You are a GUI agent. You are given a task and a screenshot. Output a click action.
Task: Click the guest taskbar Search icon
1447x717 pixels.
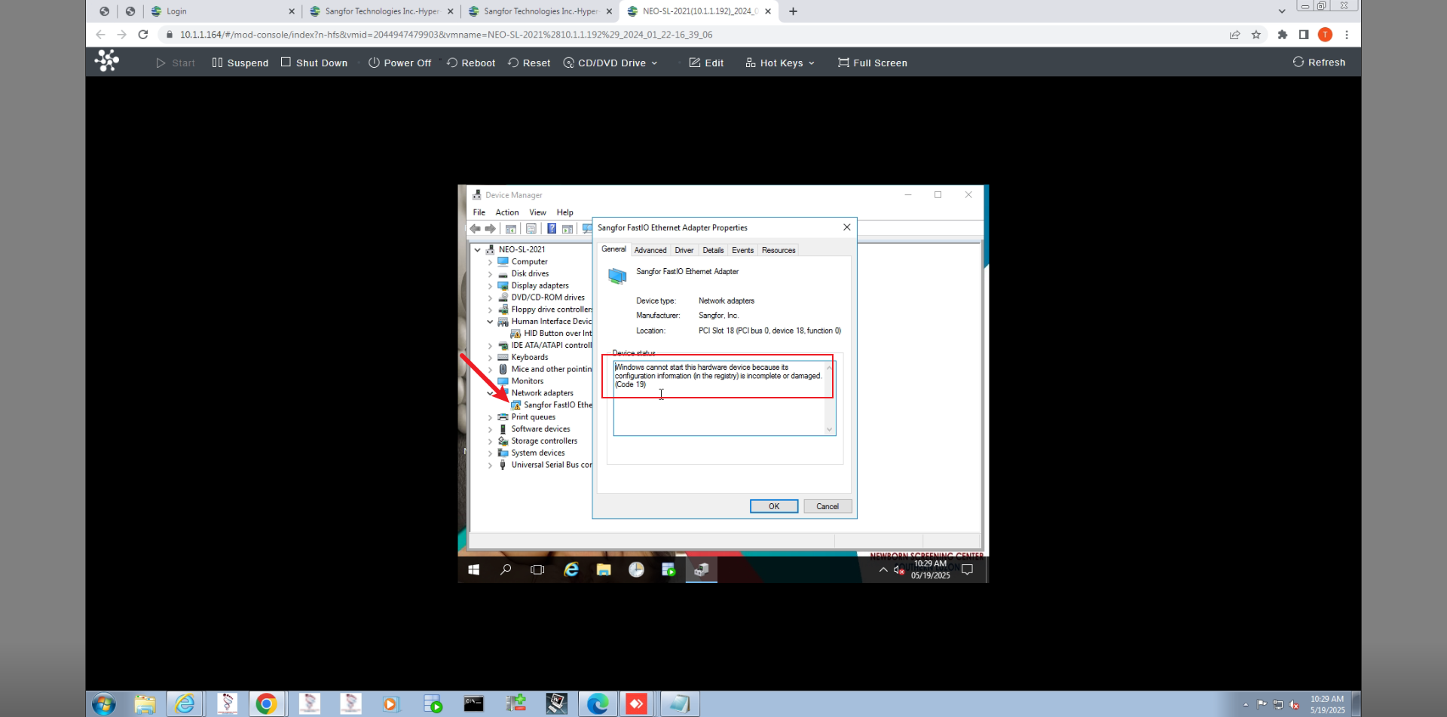[x=506, y=569]
